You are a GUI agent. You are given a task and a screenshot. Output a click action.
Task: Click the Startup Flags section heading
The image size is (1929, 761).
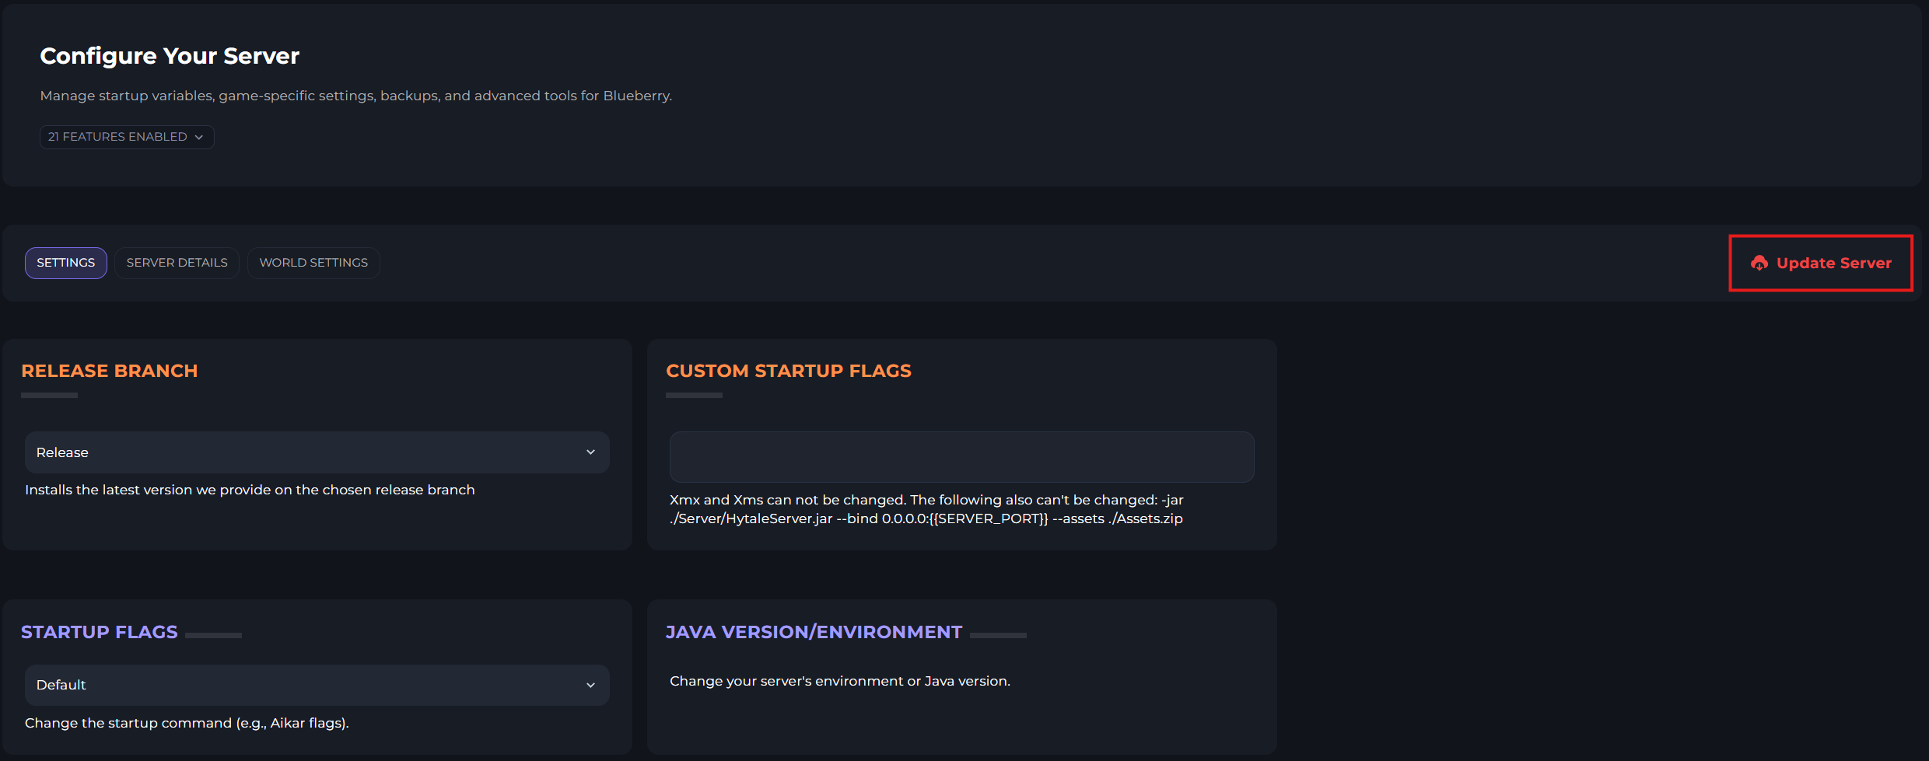tap(100, 632)
